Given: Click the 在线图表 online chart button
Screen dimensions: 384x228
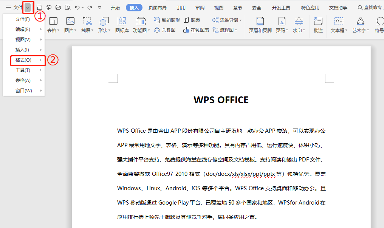Looking at the screenshot, I should [196, 30].
